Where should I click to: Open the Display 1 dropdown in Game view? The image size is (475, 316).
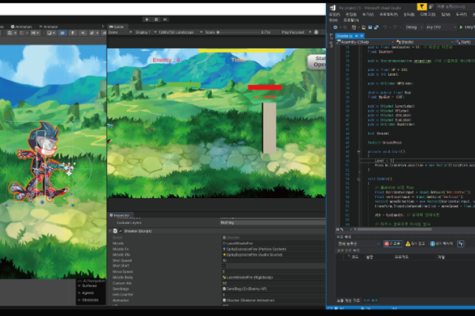click(146, 32)
